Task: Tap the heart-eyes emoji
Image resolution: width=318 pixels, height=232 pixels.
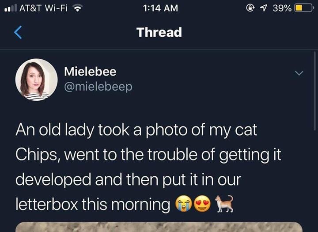Action: [202, 204]
